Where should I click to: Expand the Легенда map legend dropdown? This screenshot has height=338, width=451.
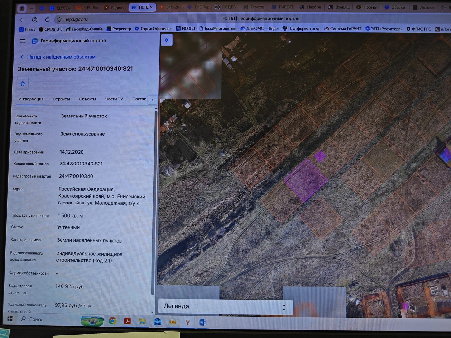(x=225, y=306)
